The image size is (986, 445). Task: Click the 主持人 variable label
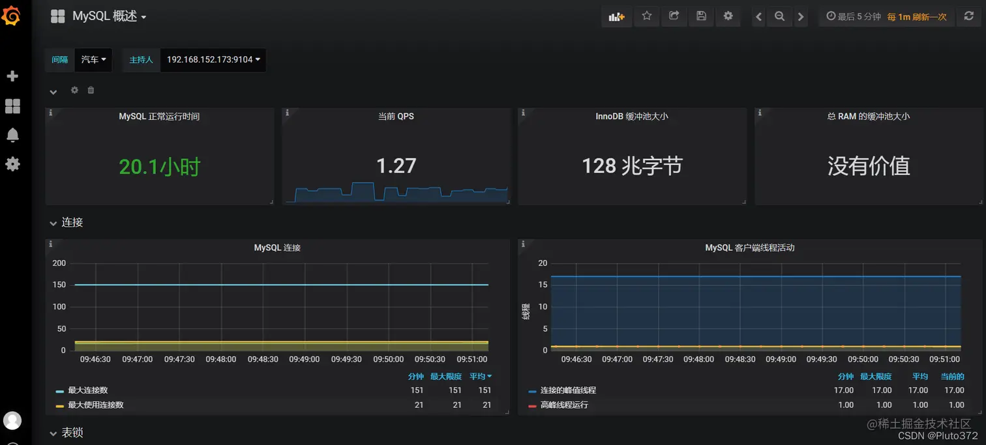pos(141,59)
